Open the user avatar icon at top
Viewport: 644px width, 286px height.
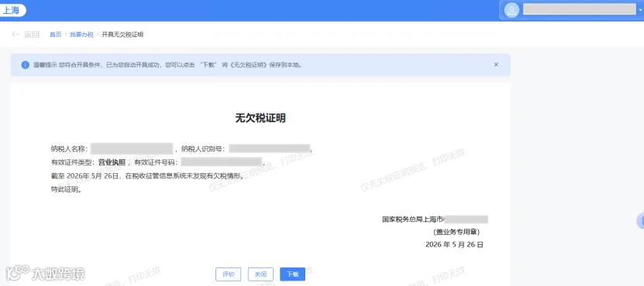pos(511,10)
